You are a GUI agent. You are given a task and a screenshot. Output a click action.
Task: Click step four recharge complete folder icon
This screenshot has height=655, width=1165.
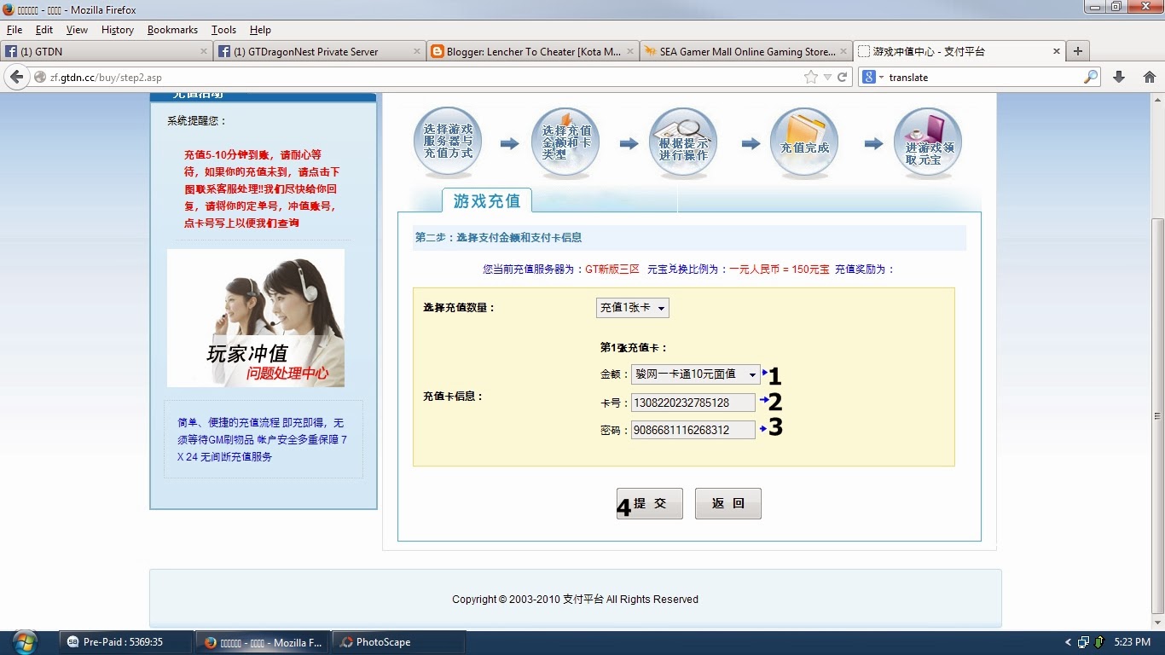(x=804, y=142)
